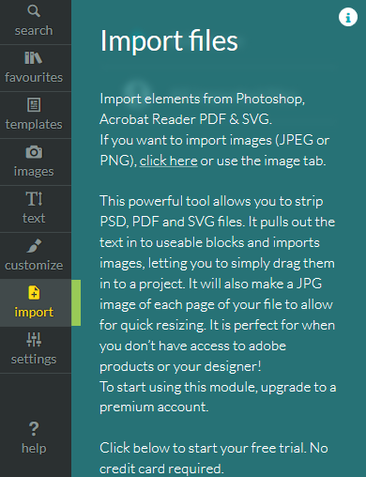This screenshot has height=477, width=366.
Task: Click the paintbrush customize icon
Action: tap(34, 246)
